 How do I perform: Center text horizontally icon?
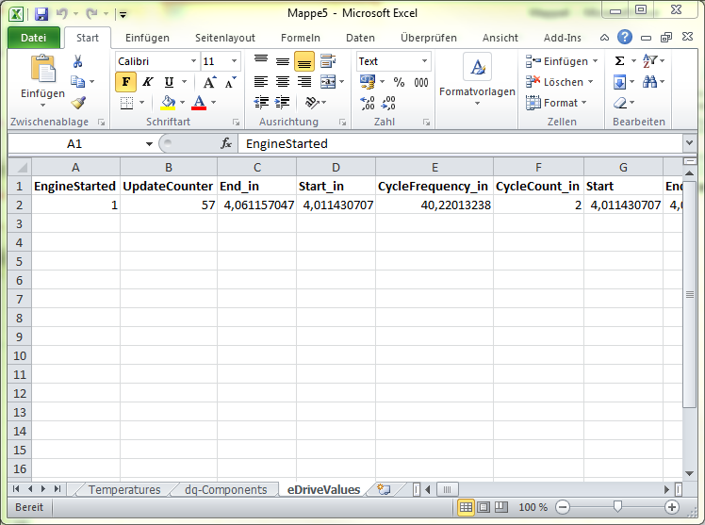point(283,82)
